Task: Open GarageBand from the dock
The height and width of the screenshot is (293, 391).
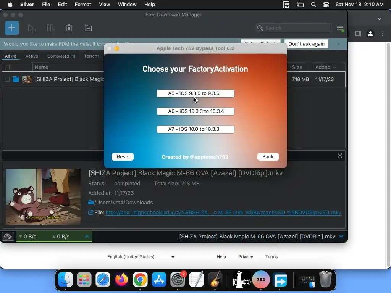Action: coord(215,280)
